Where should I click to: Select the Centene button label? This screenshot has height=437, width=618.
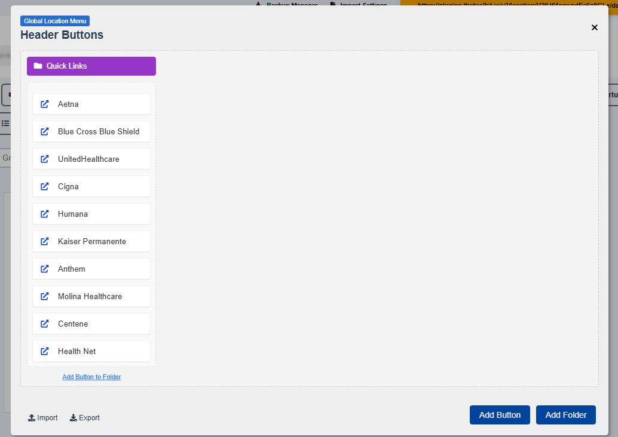coord(73,324)
